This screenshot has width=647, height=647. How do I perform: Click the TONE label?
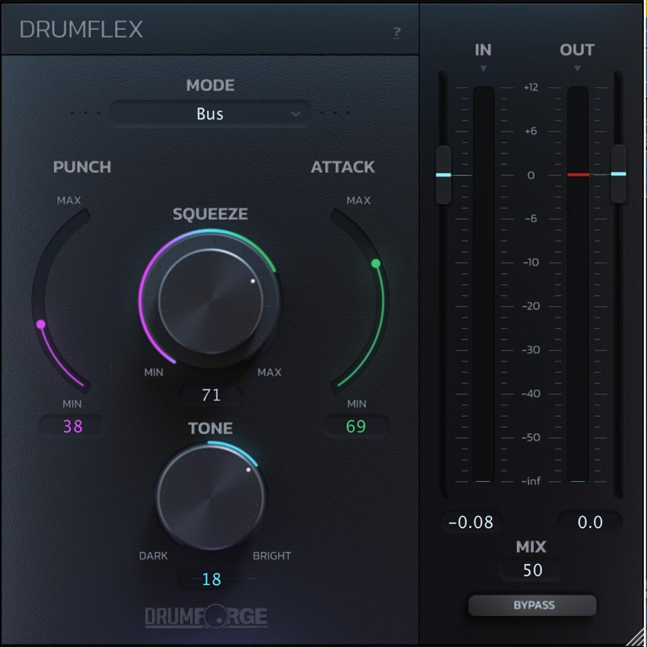pos(210,428)
